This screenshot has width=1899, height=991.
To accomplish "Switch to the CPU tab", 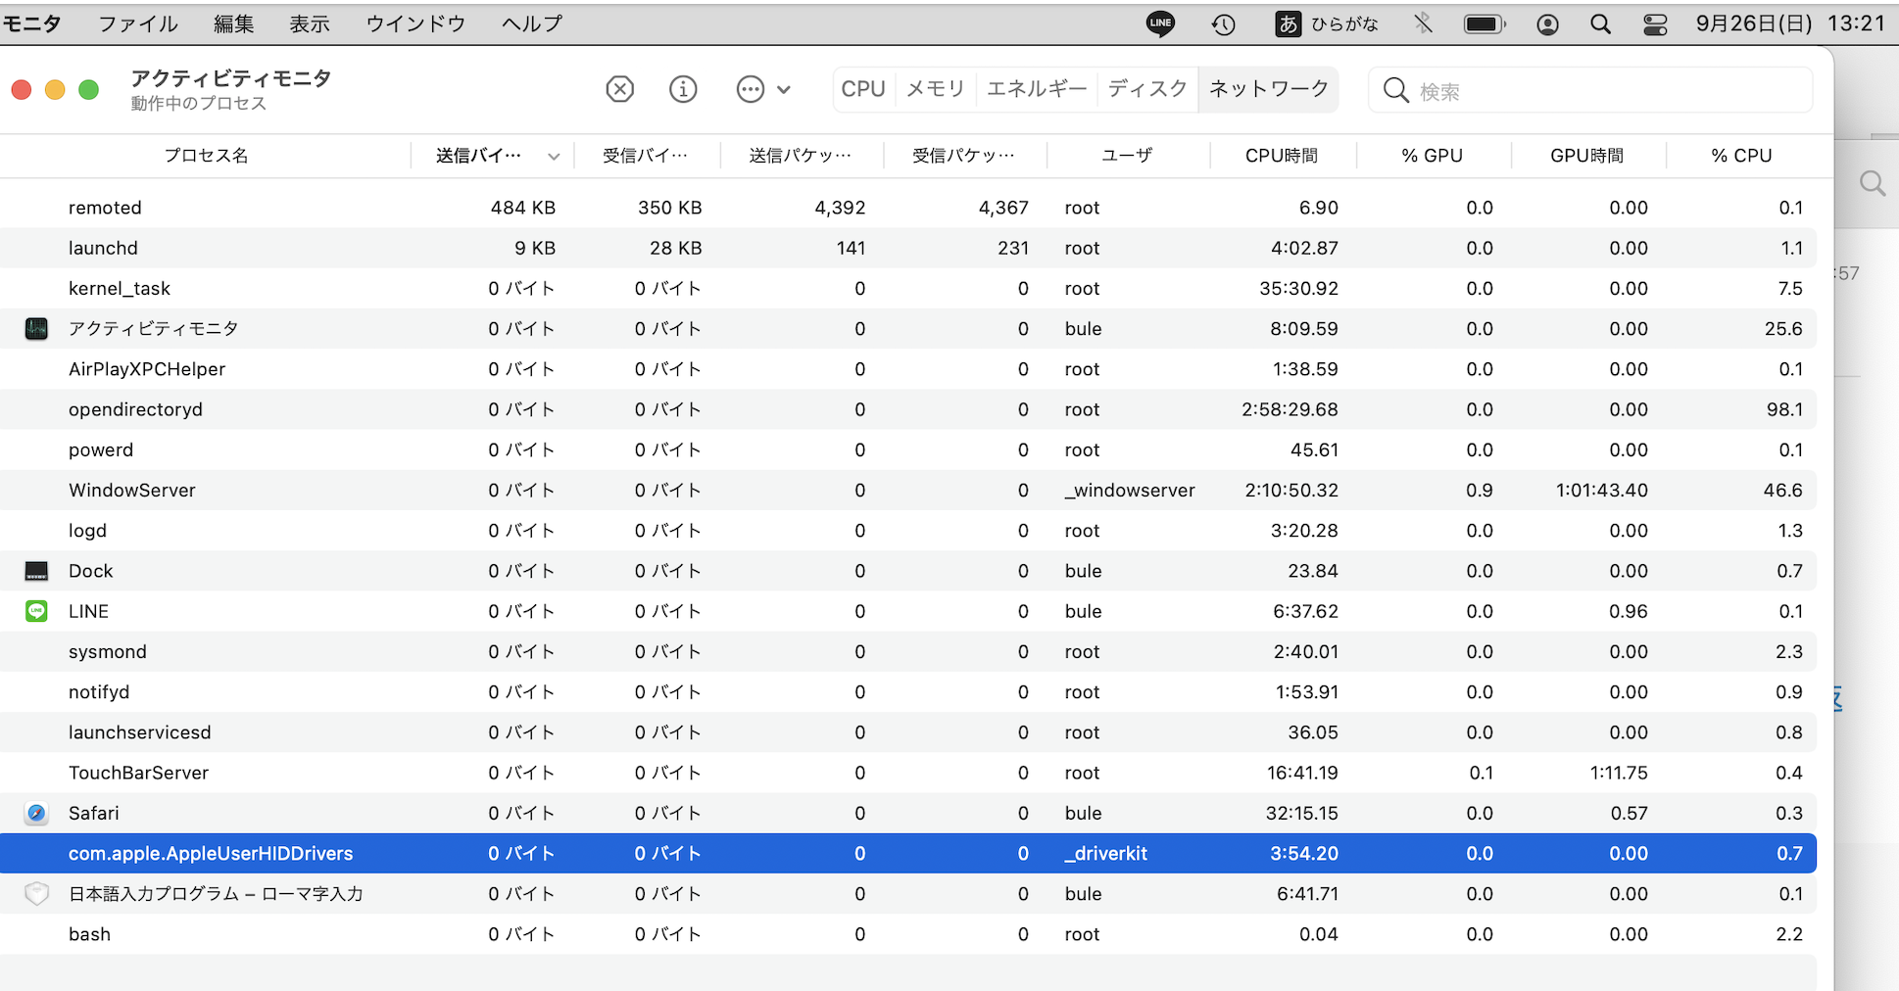I will tap(862, 89).
